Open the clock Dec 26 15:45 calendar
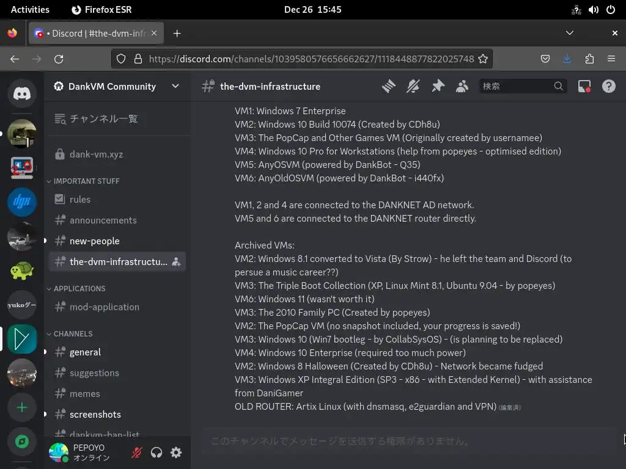The image size is (626, 469). [312, 10]
